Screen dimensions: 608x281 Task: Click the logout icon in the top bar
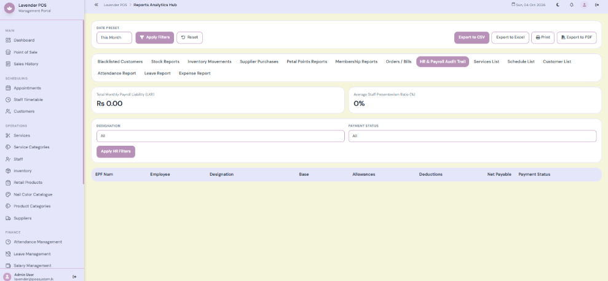point(596,5)
